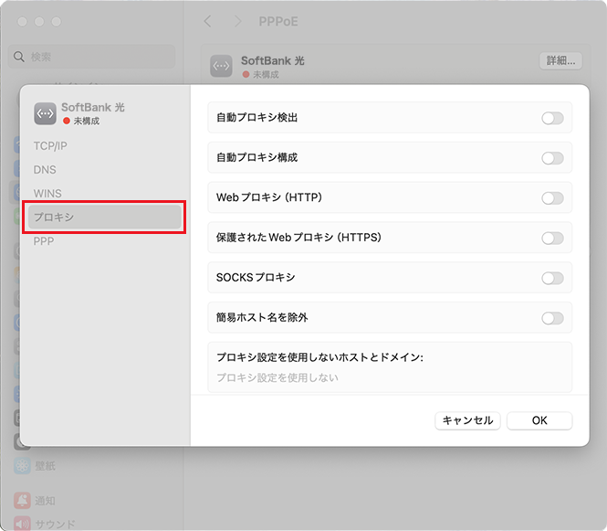Select the DNS tab in sidebar

[45, 170]
